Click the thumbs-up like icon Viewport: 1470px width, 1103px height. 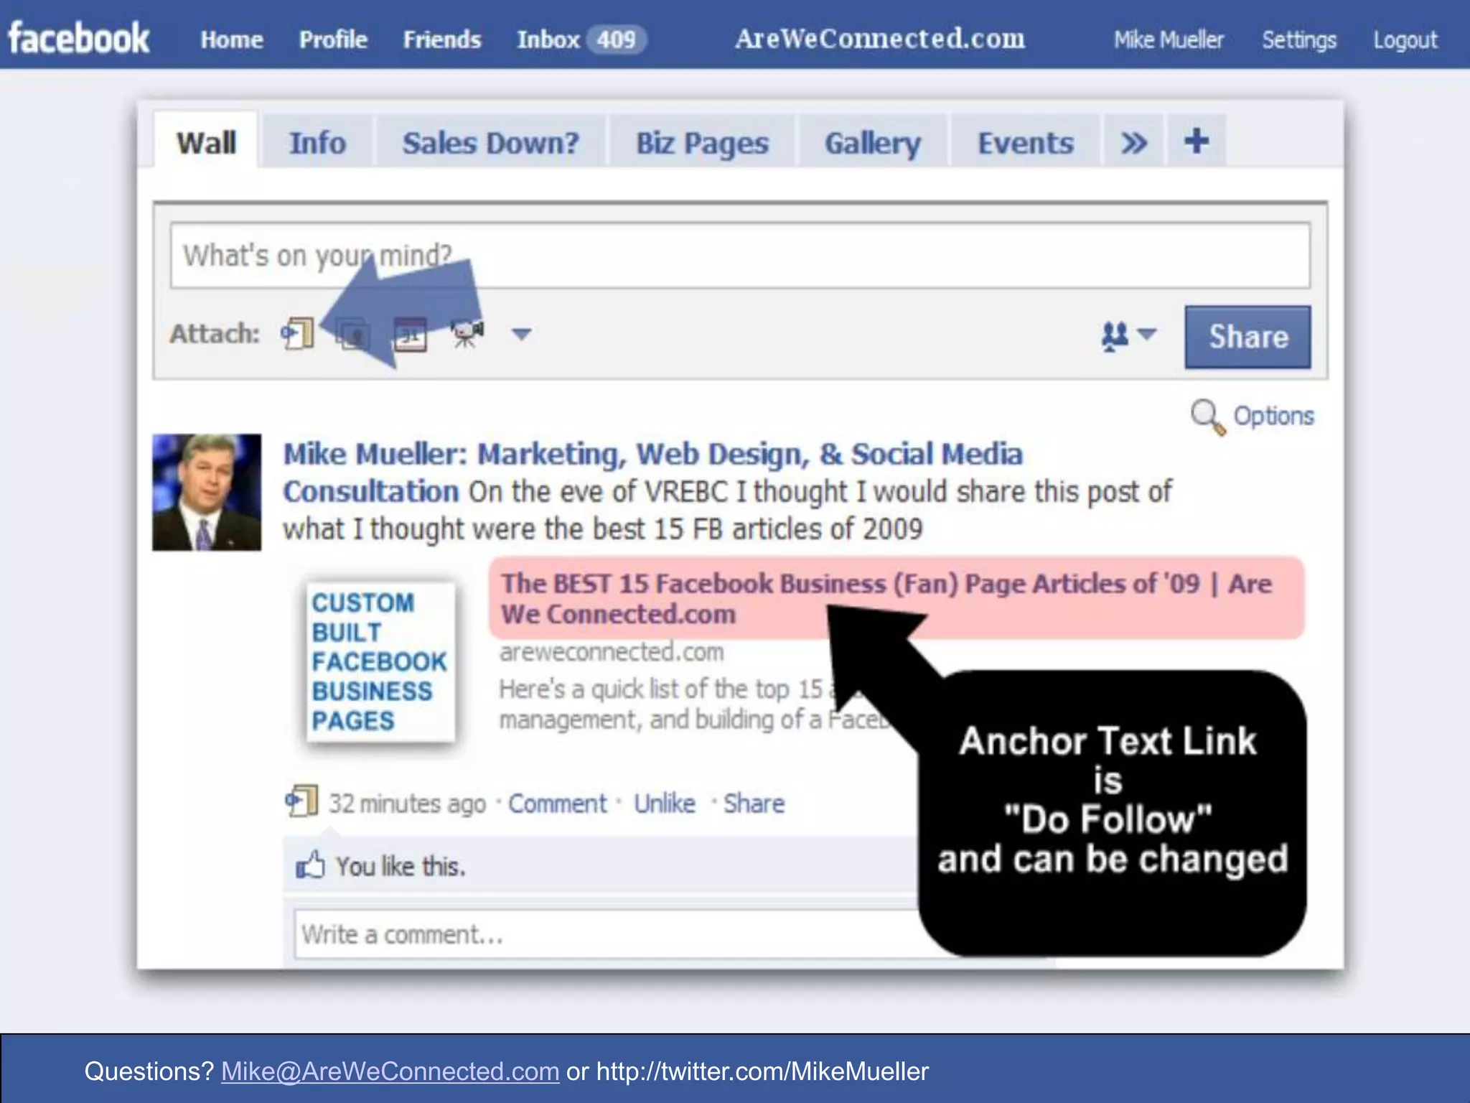[310, 866]
